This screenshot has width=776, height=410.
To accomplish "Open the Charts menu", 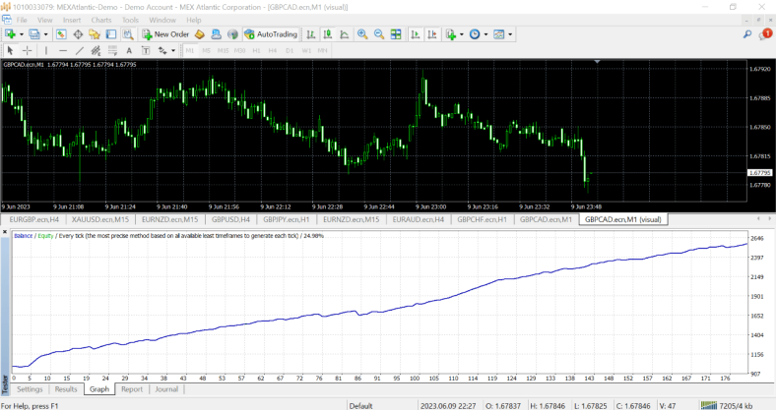I will pos(100,20).
